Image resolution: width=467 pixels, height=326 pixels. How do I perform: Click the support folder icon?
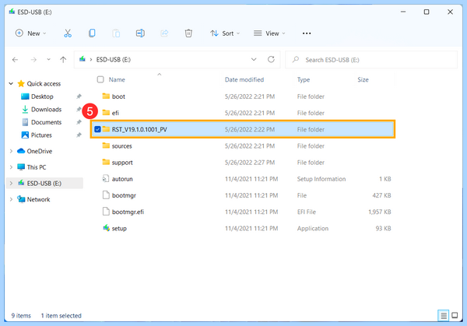pos(106,162)
